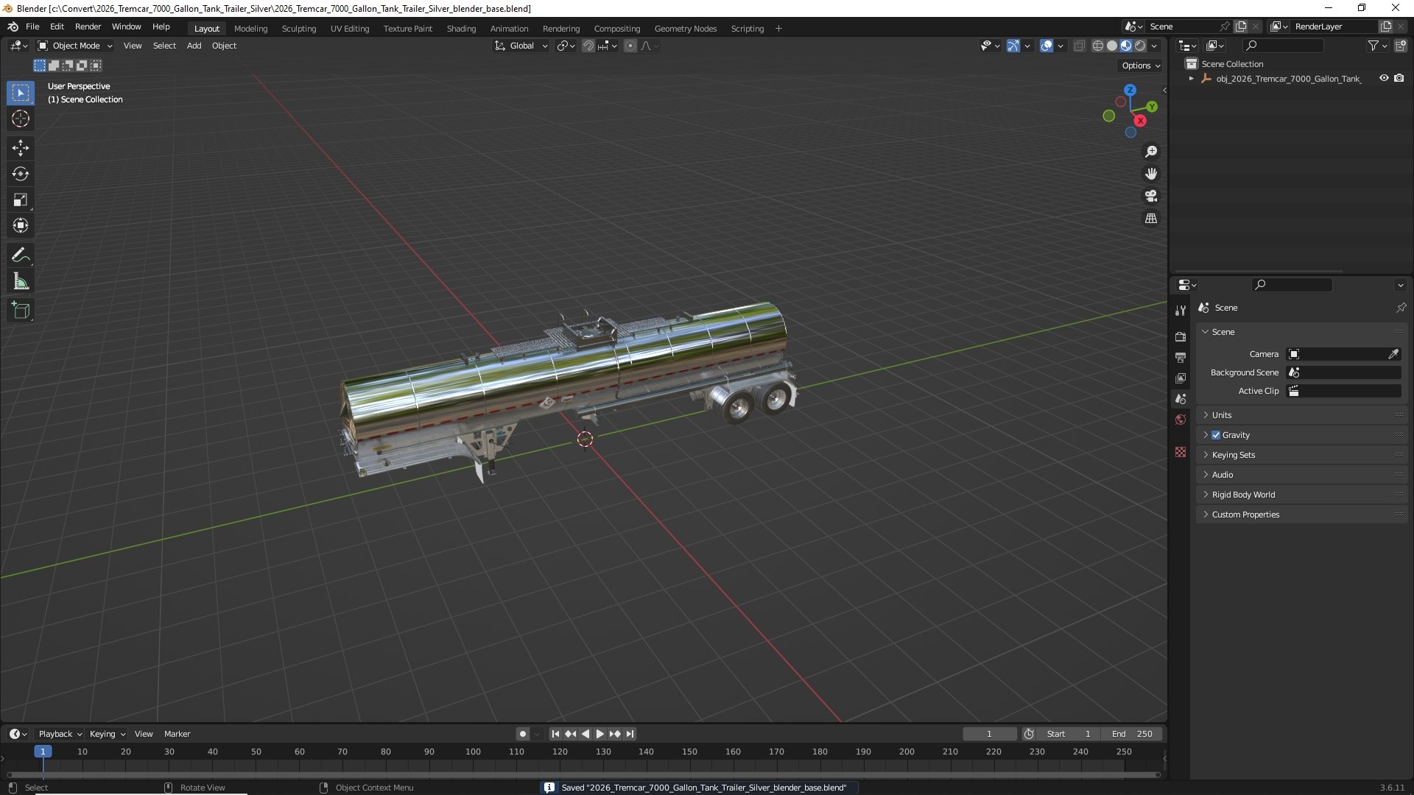
Task: Click the End frame 250 field
Action: (x=1133, y=734)
